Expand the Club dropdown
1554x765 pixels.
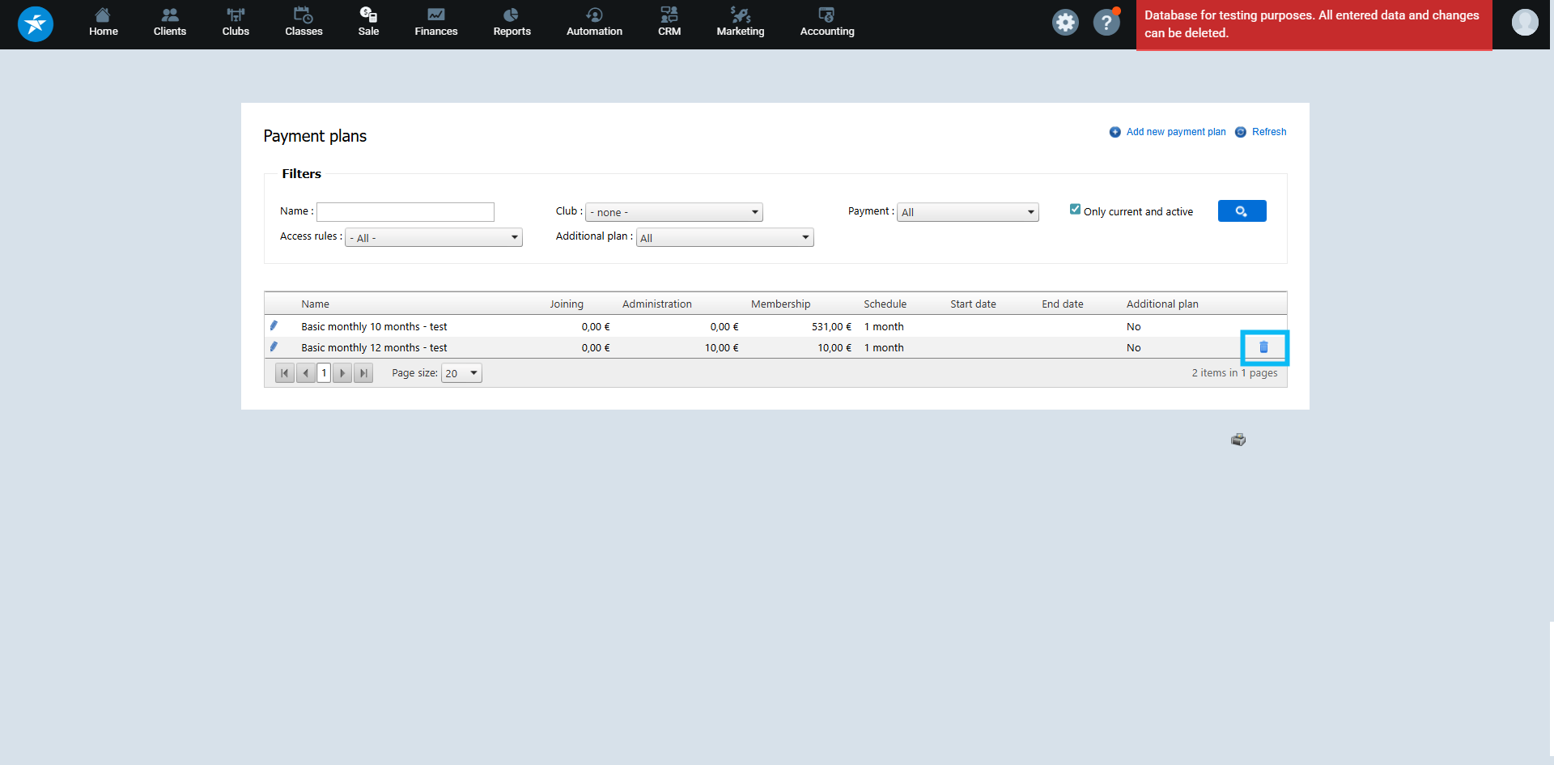tap(673, 212)
